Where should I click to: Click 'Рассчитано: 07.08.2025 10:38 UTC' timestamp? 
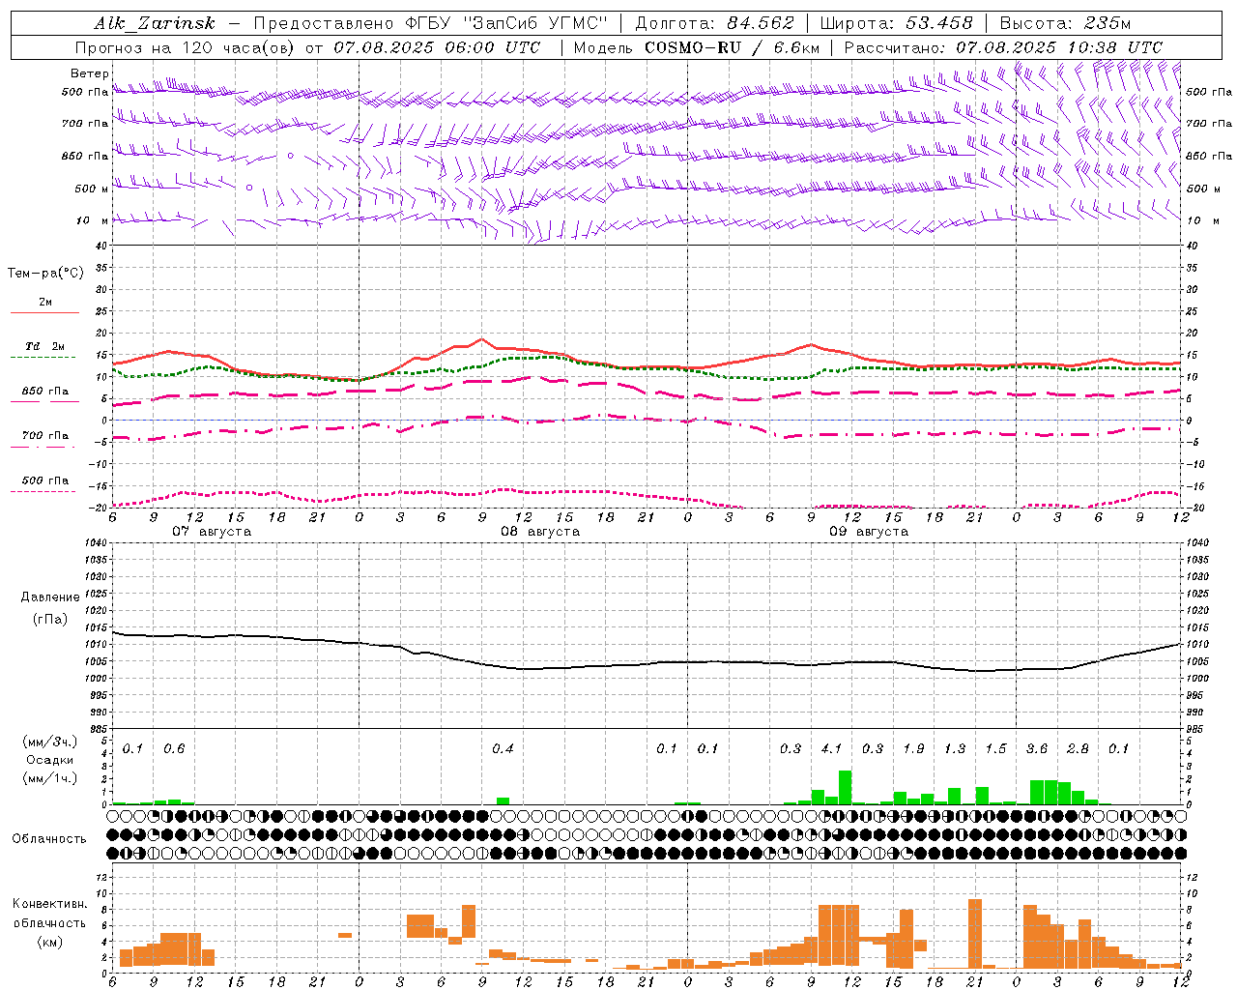coord(1003,47)
